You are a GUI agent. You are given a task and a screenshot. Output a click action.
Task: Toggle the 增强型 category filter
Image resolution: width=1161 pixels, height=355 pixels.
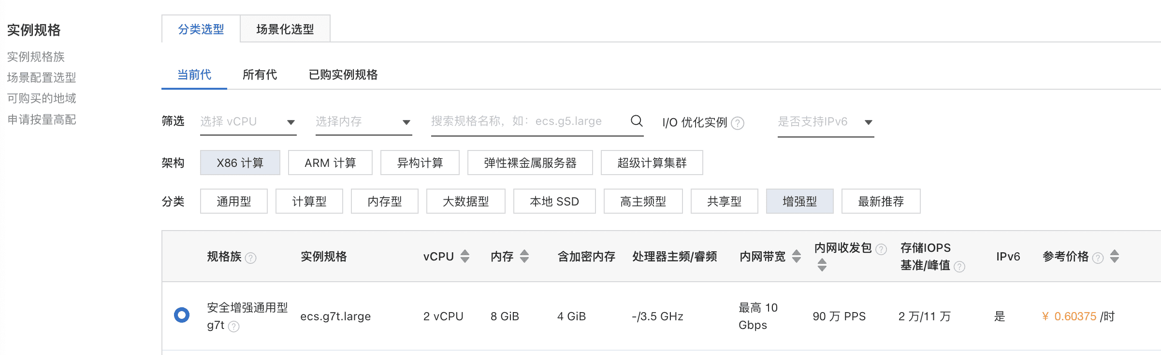799,202
